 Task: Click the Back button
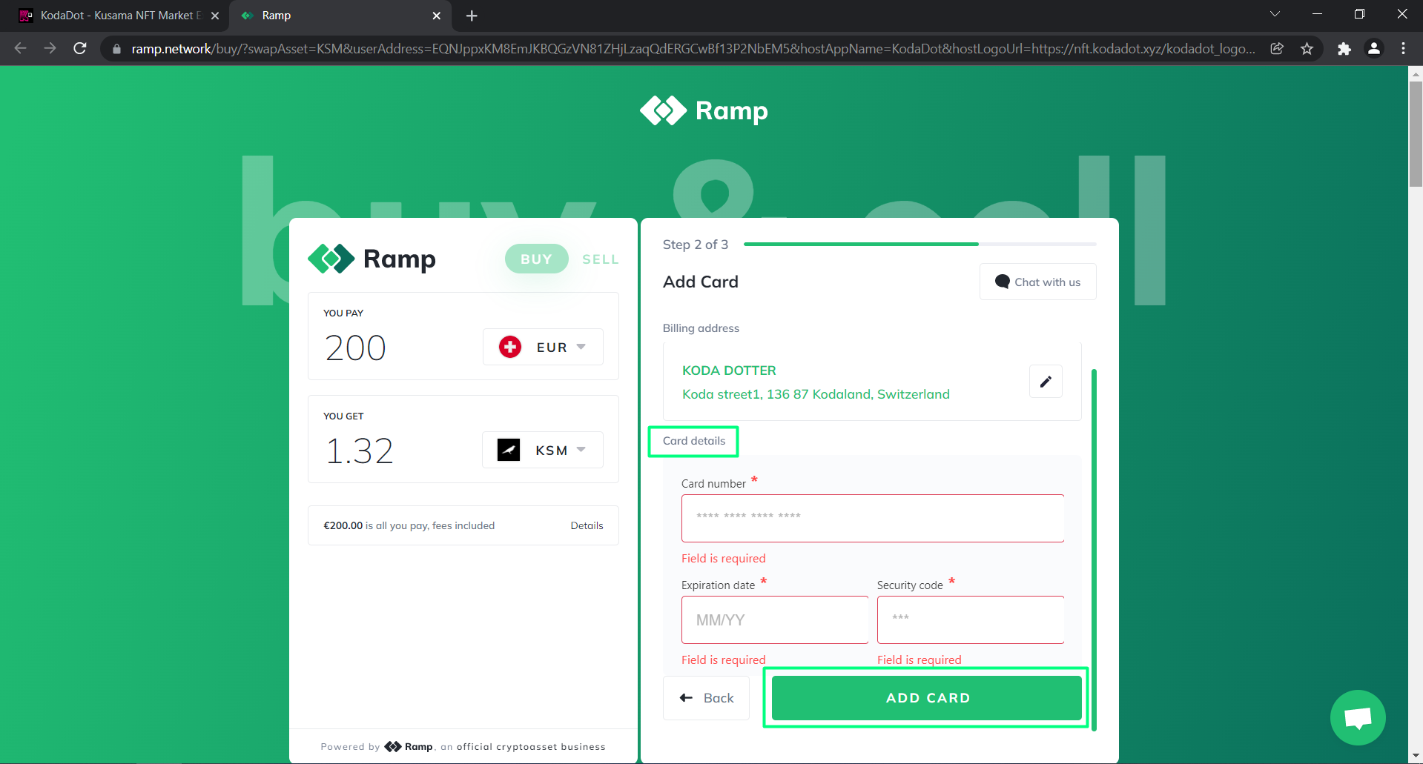pyautogui.click(x=706, y=698)
